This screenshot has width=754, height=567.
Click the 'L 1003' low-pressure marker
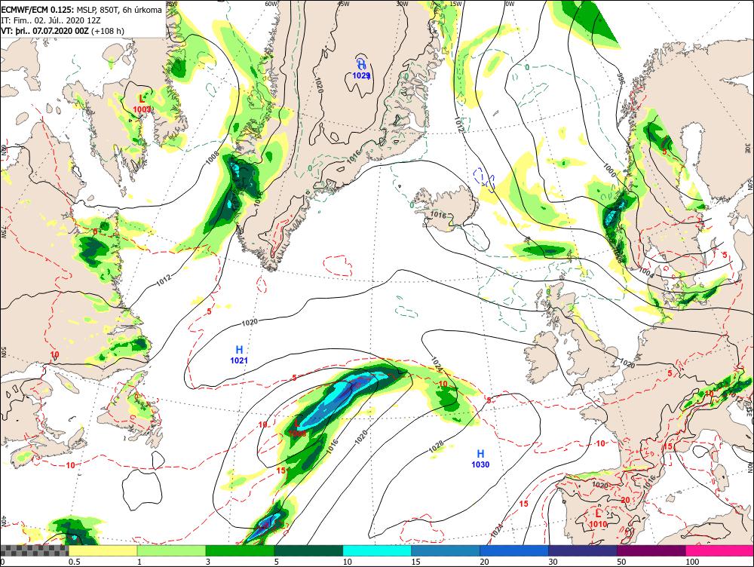coord(142,104)
